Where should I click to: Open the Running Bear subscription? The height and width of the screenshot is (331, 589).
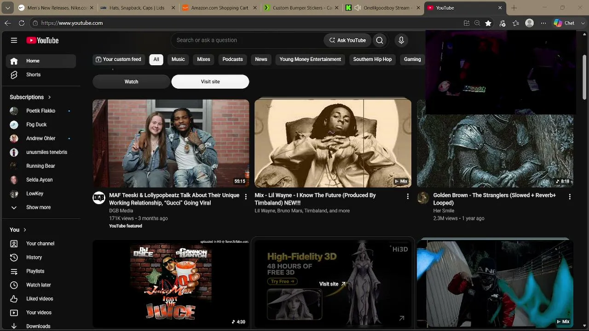pos(41,166)
